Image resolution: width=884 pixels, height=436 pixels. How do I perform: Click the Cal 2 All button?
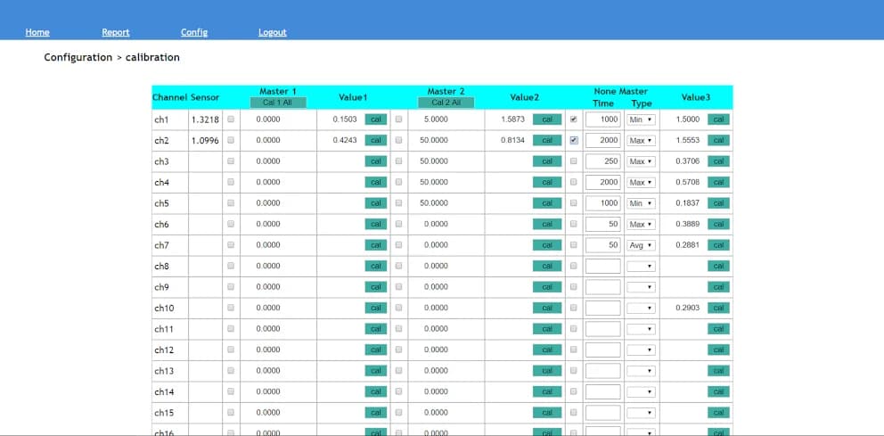pos(446,103)
